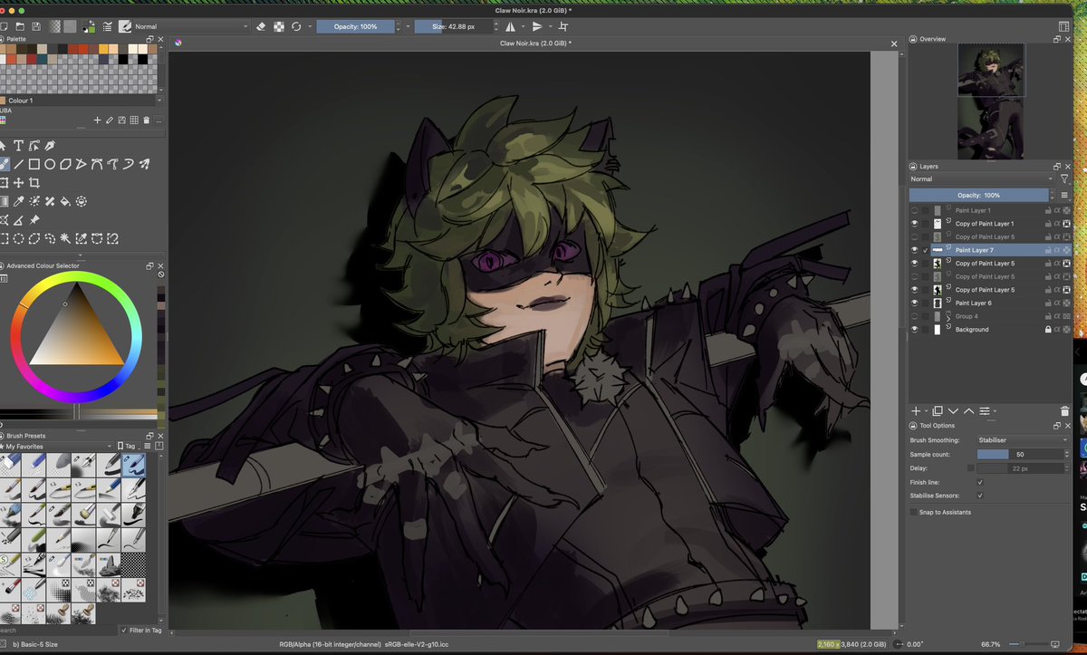Select the Reference Images pin tool
Viewport: 1087px width, 655px height.
point(34,220)
